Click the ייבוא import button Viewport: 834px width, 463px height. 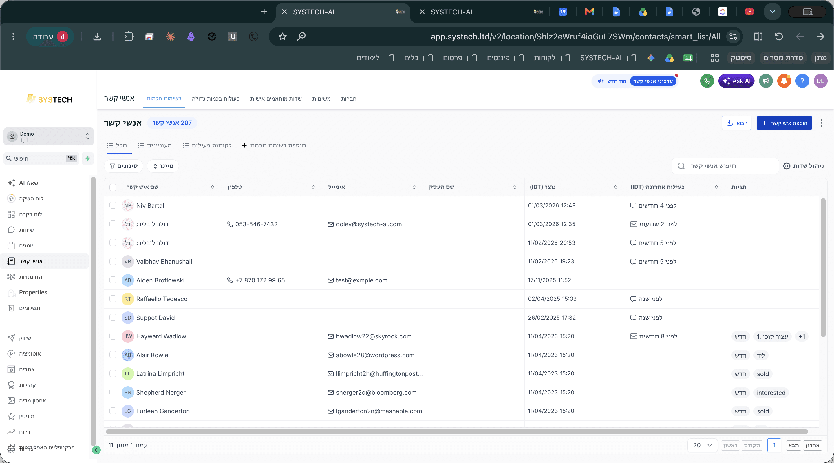[736, 123]
